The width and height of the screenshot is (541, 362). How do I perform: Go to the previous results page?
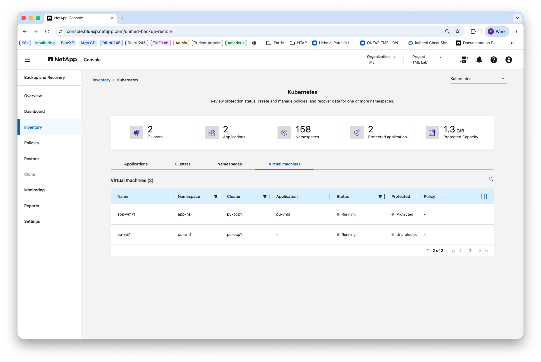pyautogui.click(x=460, y=251)
